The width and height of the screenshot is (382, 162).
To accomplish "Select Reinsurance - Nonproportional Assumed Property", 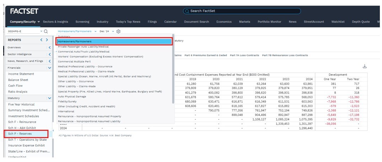I will [x=90, y=116].
